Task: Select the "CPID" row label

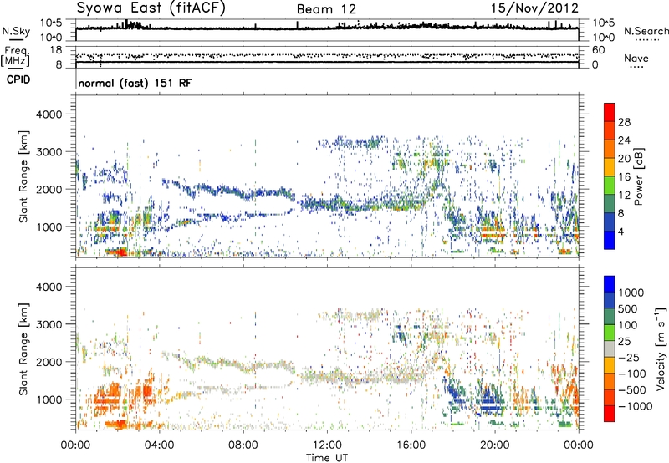Action: (18, 79)
